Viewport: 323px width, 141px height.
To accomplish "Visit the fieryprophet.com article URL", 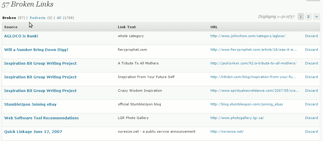I will pyautogui.click(x=254, y=50).
